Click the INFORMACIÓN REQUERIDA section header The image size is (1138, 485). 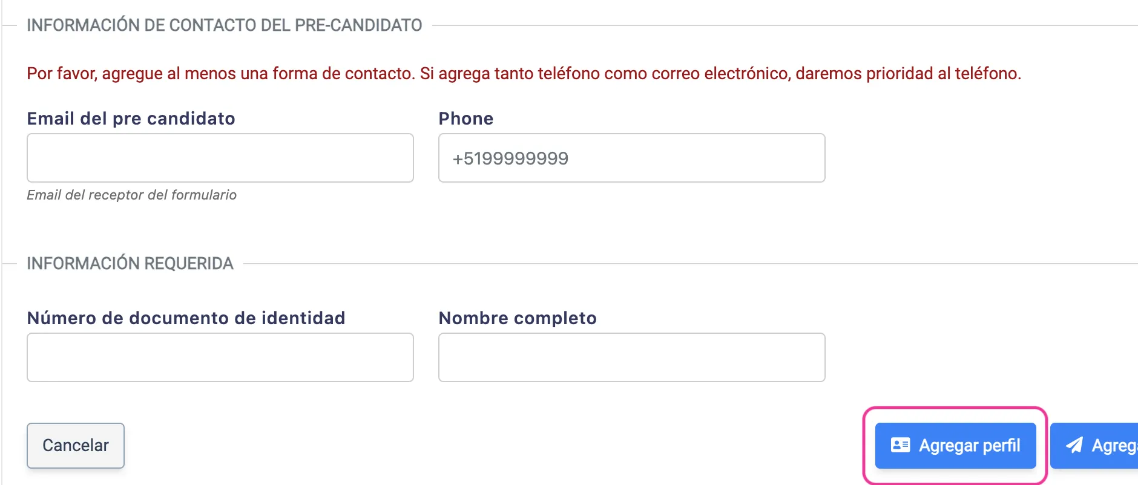click(x=129, y=262)
